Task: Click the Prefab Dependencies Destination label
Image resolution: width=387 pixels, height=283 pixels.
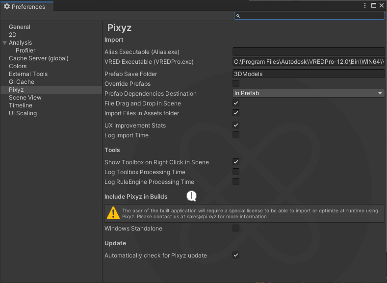Action: tap(150, 94)
